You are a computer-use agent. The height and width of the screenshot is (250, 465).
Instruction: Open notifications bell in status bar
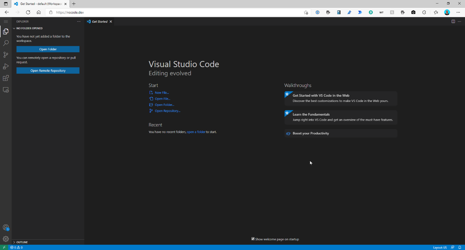(460, 247)
